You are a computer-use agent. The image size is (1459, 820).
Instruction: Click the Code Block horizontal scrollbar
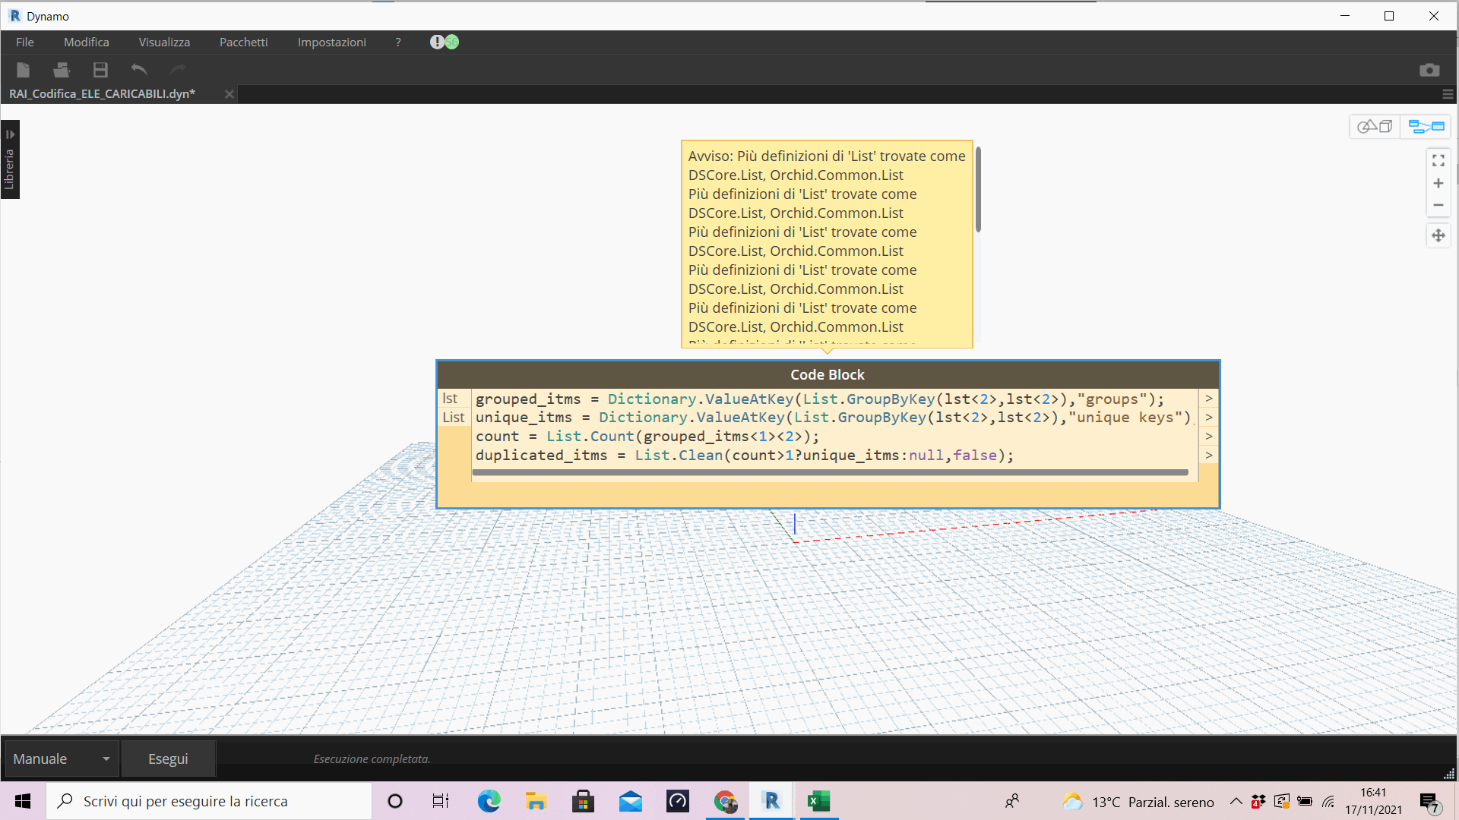click(830, 472)
